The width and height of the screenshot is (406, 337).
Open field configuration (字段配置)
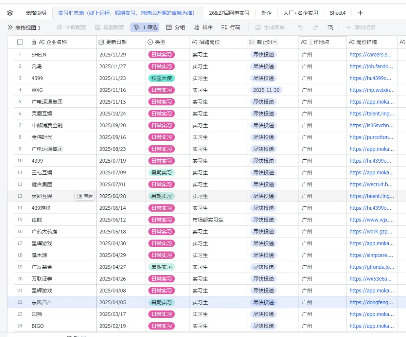click(x=72, y=27)
